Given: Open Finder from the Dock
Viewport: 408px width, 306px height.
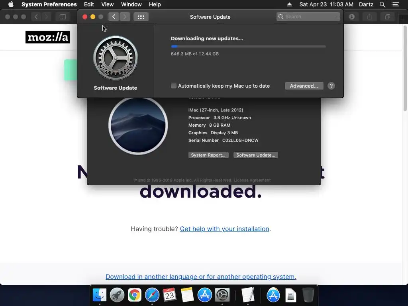Looking at the screenshot, I should click(x=100, y=295).
